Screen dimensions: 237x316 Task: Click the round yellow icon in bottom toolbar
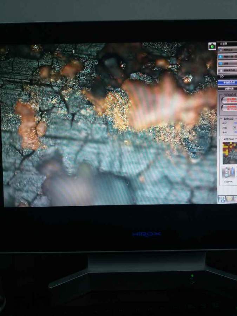pyautogui.click(x=229, y=199)
